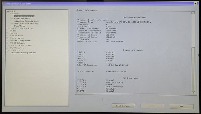The height and width of the screenshot is (114, 201).
Task: Expand the System Logs node
Action: 7,50
